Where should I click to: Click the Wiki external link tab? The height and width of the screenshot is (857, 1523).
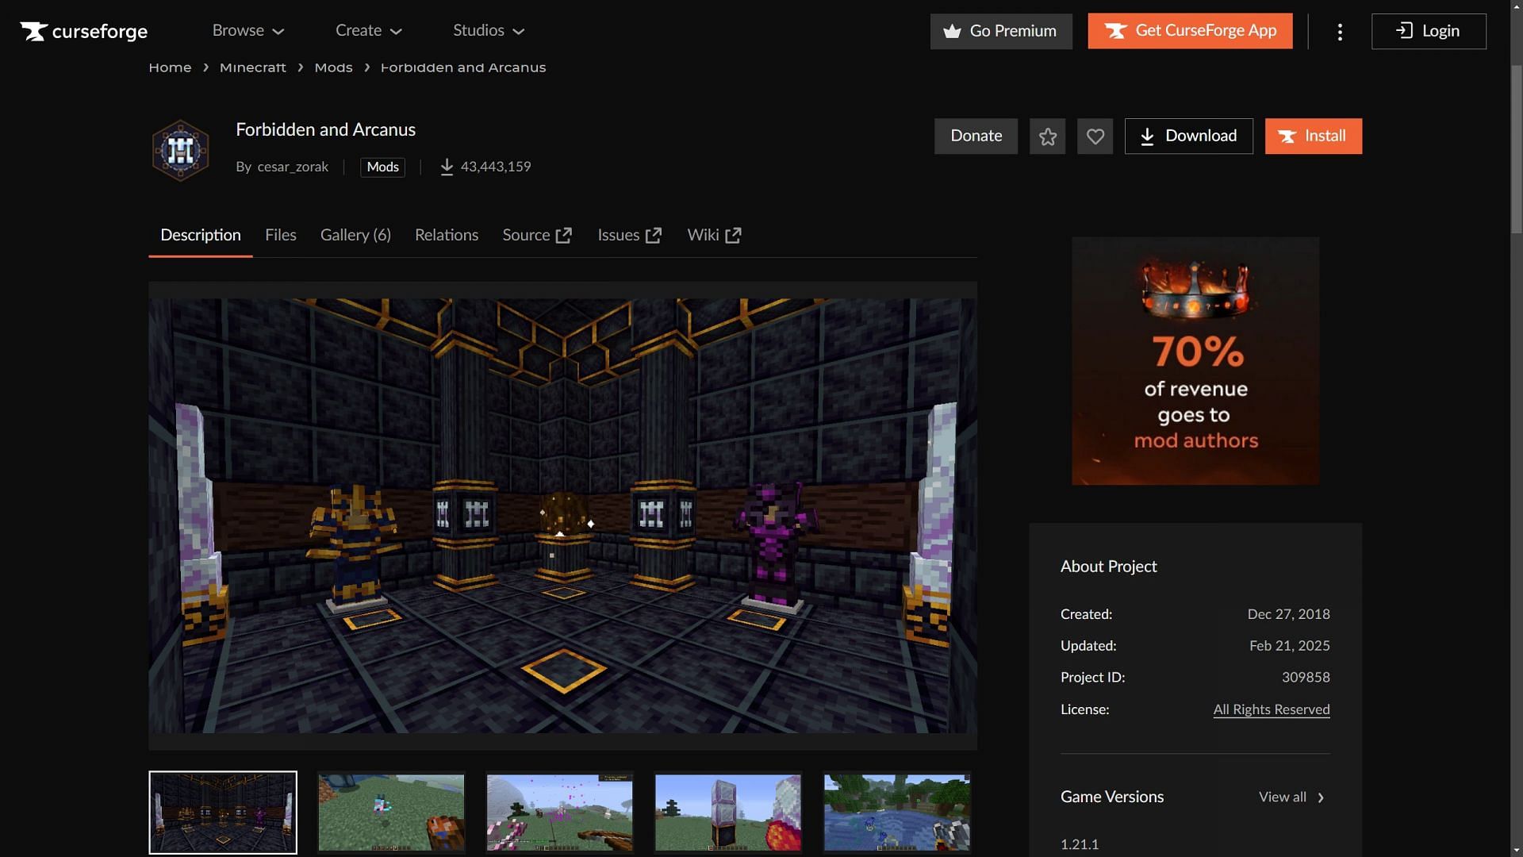click(713, 234)
